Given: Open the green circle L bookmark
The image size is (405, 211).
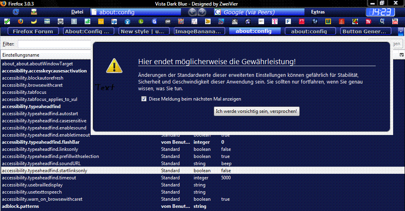Looking at the screenshot, I should click(141, 21).
